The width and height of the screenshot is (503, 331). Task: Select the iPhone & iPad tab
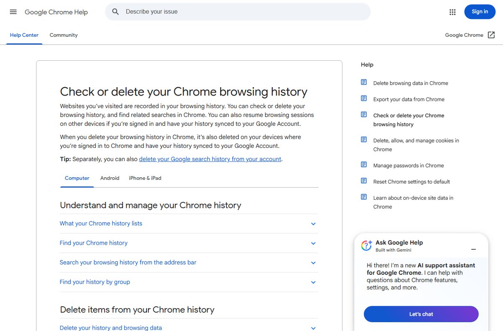point(145,178)
